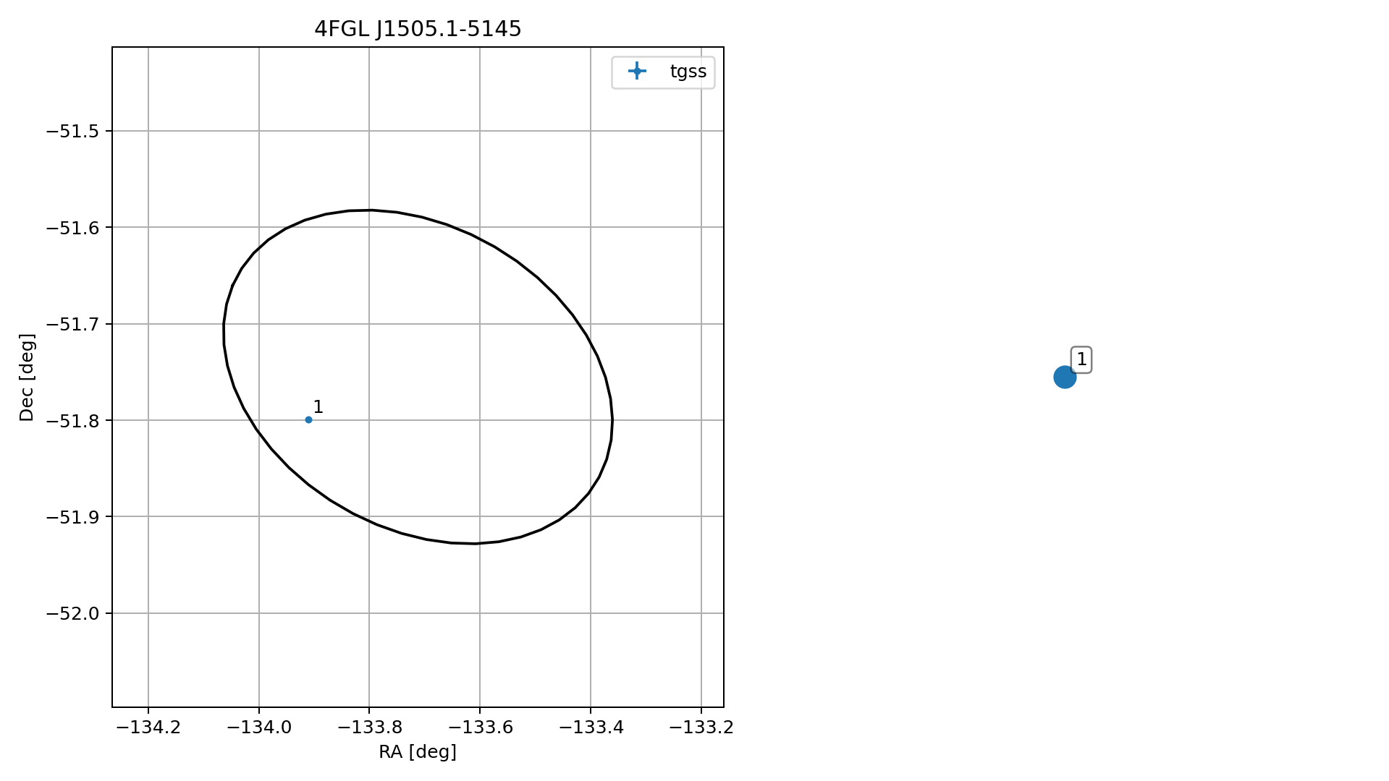Click the tgss data point labeled 1
This screenshot has width=1389, height=781.
[x=308, y=419]
